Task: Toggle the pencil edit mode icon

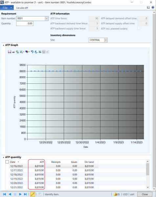Action: click(x=33, y=194)
